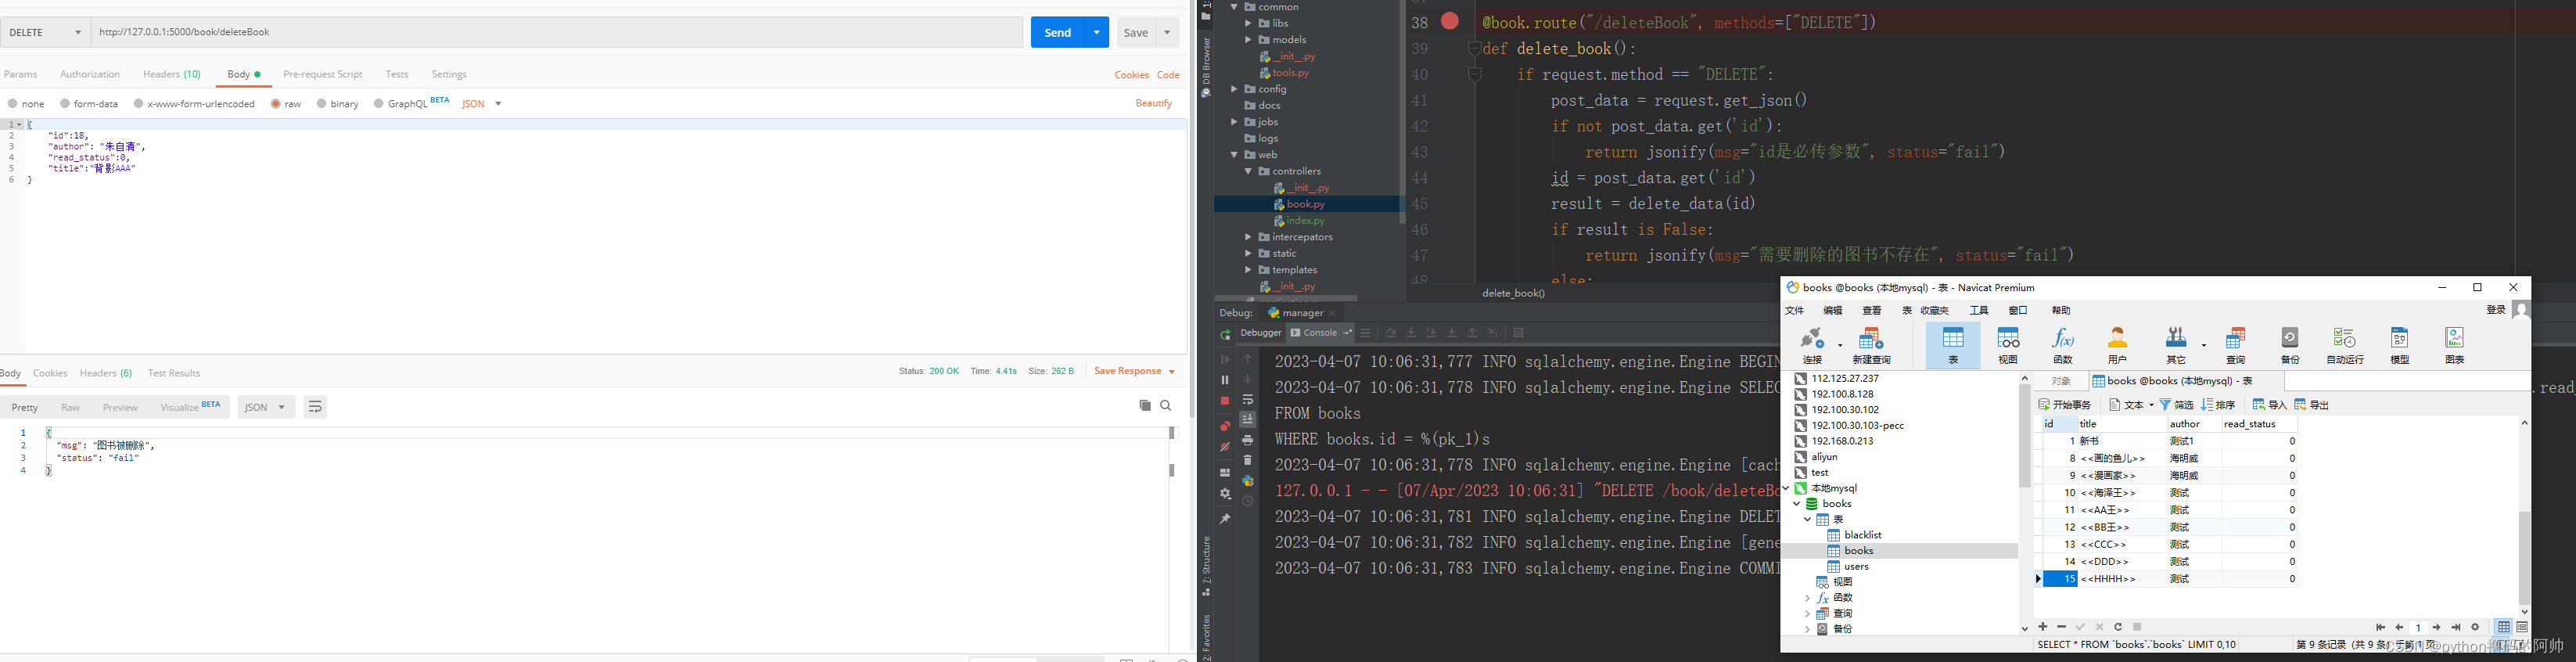The width and height of the screenshot is (2576, 662).
Task: Click the 备份 backup icon in Navicat toolbar
Action: [x=2290, y=345]
